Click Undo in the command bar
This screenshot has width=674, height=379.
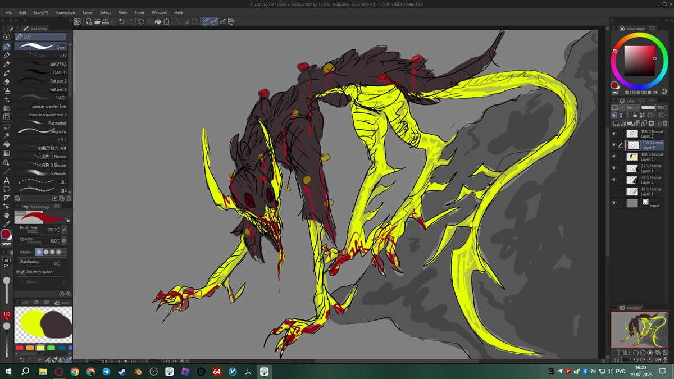click(121, 21)
